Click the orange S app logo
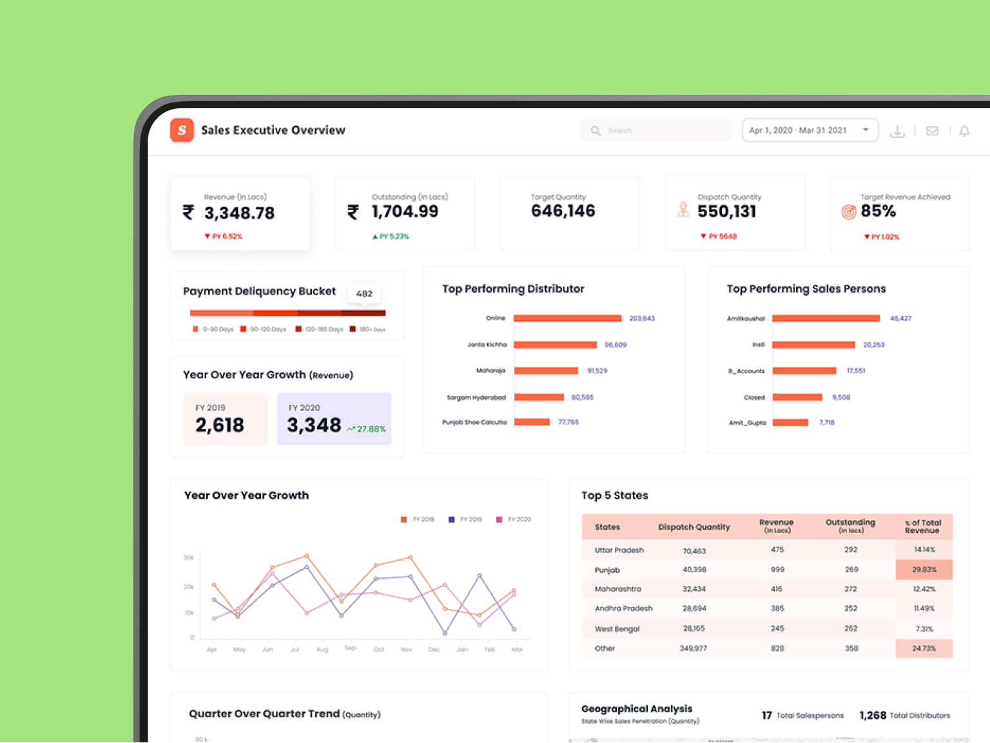The width and height of the screenshot is (990, 743). coord(182,130)
